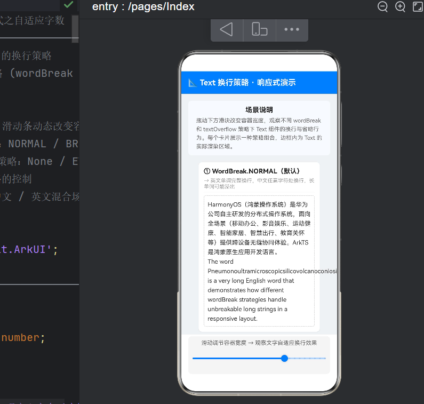Click the '场景说明' heading
This screenshot has width=424, height=404.
(259, 109)
